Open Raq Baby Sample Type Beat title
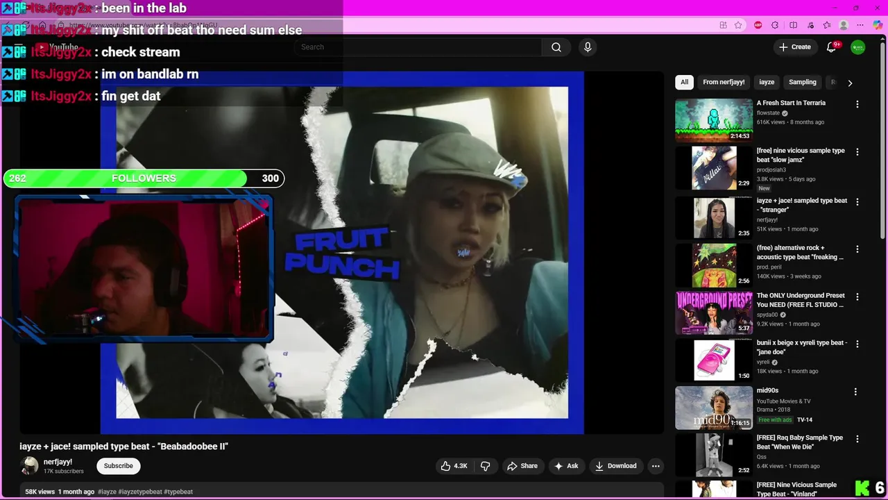The image size is (888, 500). coord(800,442)
